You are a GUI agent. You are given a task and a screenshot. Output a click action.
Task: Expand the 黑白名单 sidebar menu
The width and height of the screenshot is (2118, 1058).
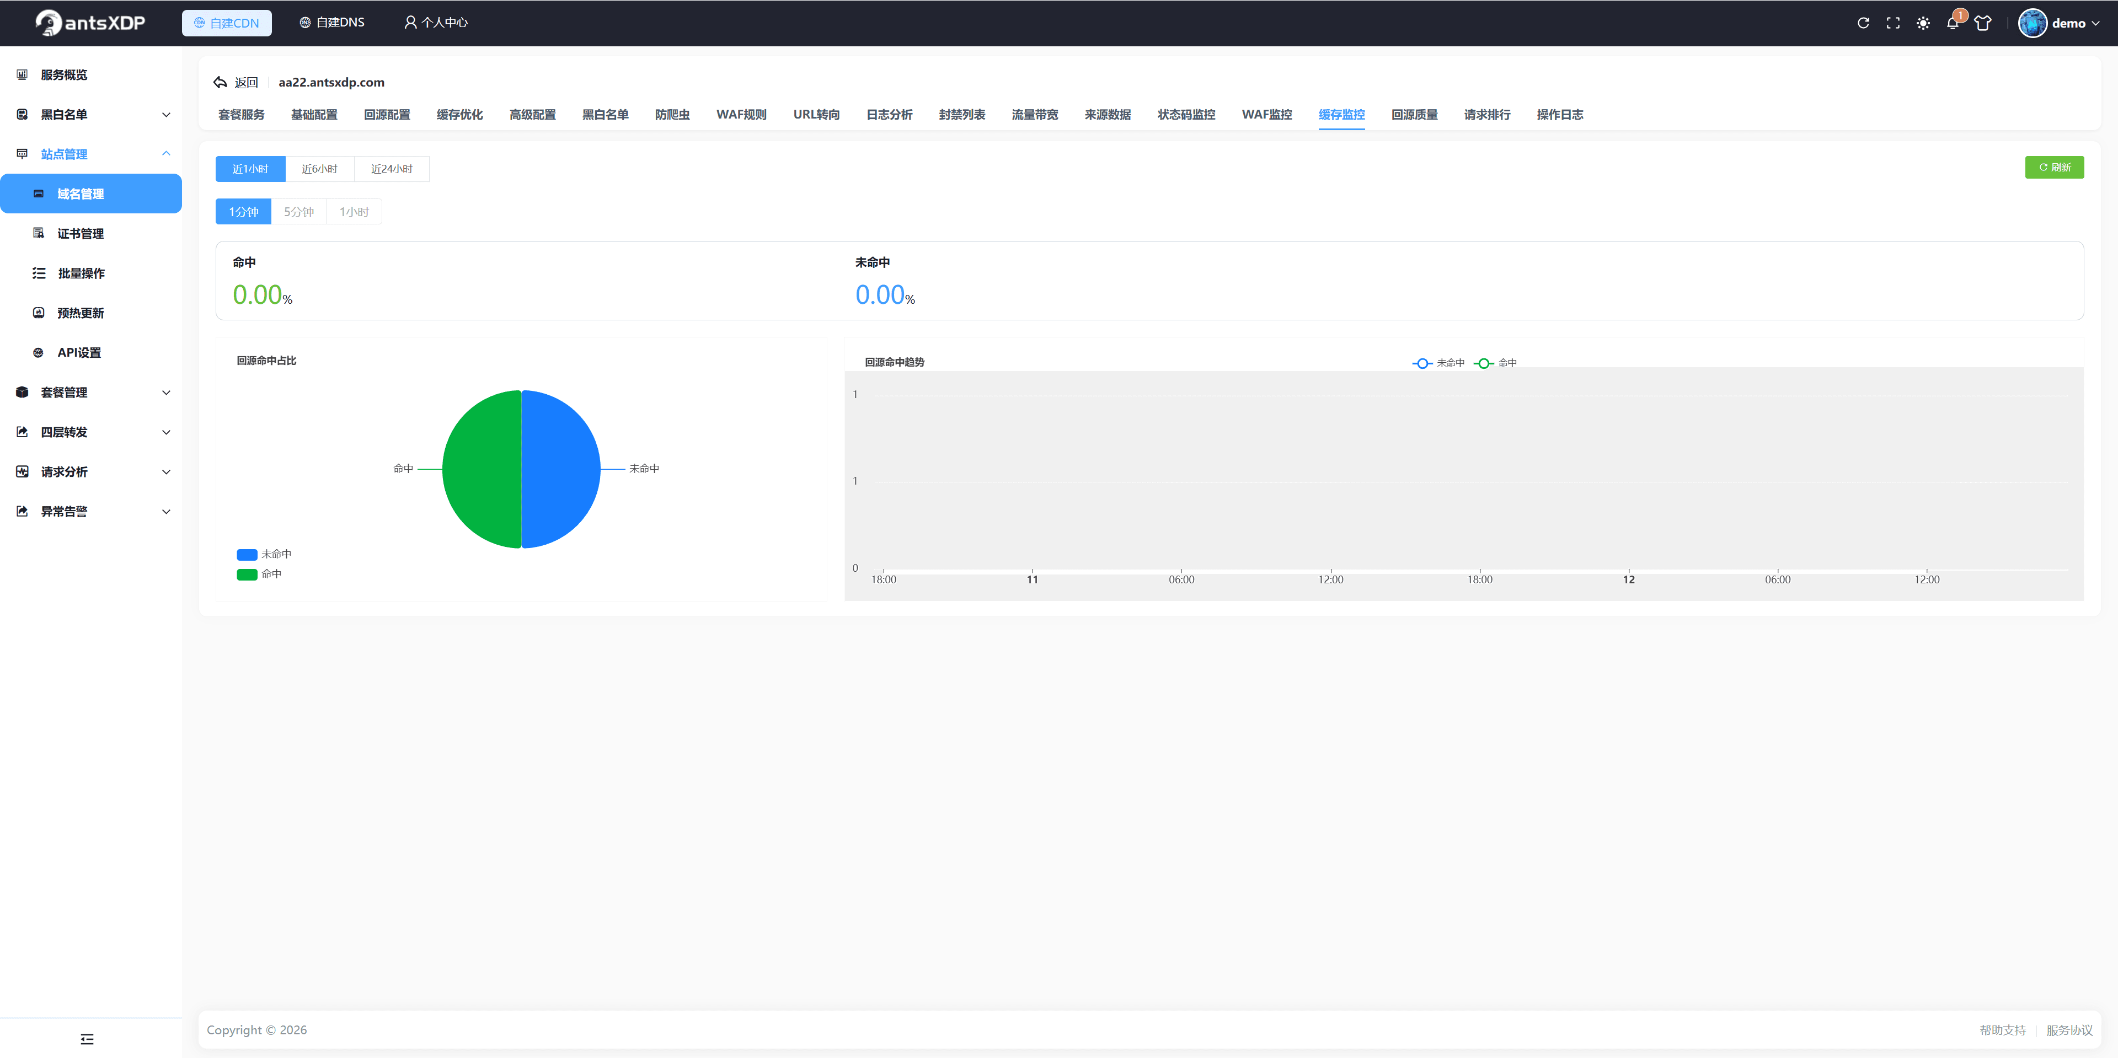90,114
